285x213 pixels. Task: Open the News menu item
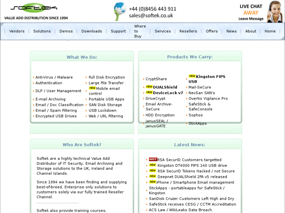tap(231, 31)
